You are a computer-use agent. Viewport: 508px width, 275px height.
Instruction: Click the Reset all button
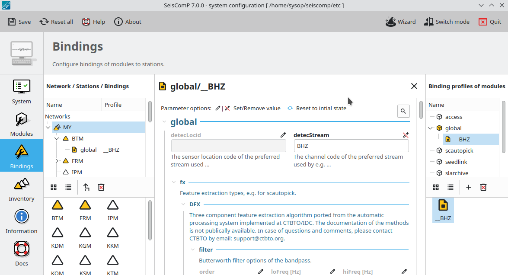56,22
